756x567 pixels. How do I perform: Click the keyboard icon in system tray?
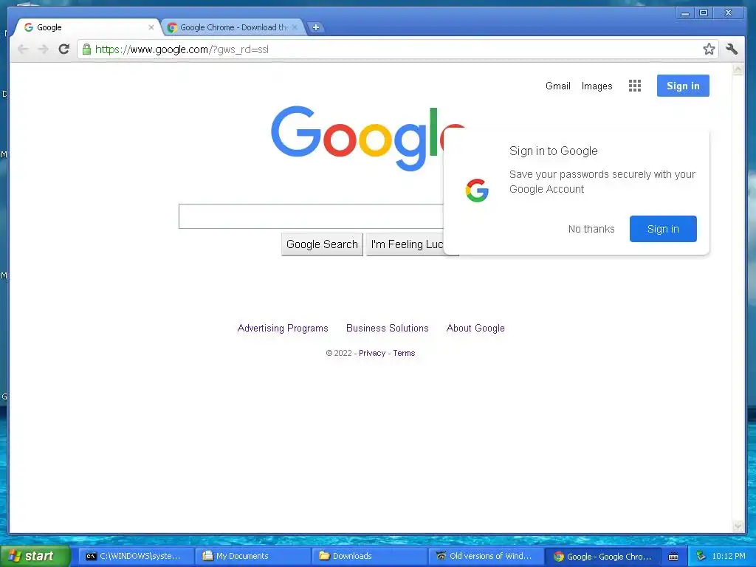[673, 557]
